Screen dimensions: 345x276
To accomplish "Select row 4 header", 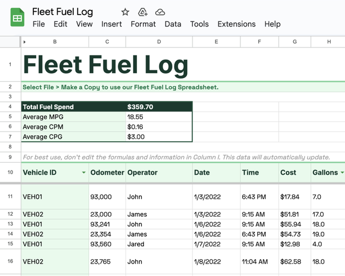I will [x=10, y=107].
